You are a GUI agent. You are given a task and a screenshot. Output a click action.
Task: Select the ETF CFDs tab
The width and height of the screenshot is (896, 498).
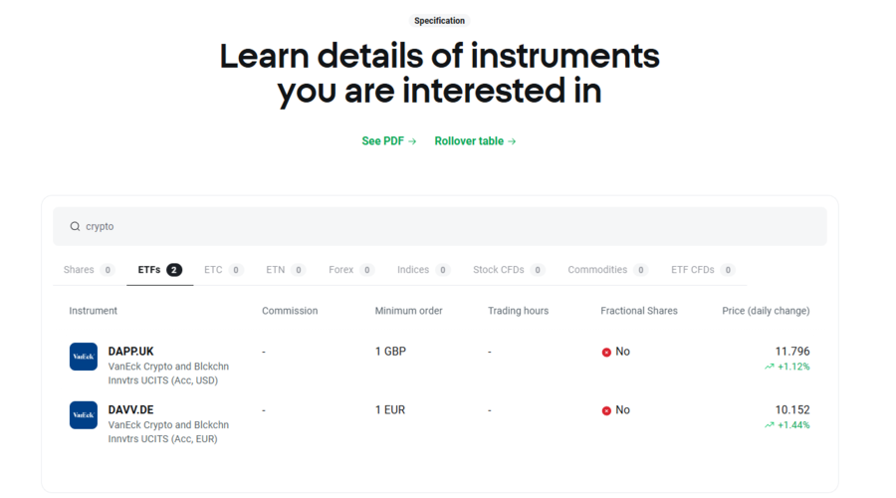(x=702, y=270)
